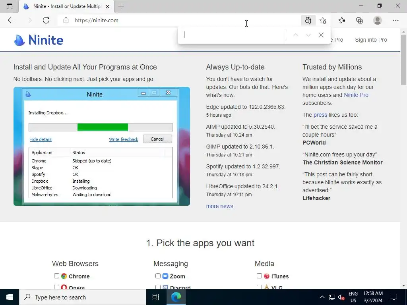Tick the iTunes checkbox
Image resolution: width=407 pixels, height=305 pixels.
tap(259, 276)
